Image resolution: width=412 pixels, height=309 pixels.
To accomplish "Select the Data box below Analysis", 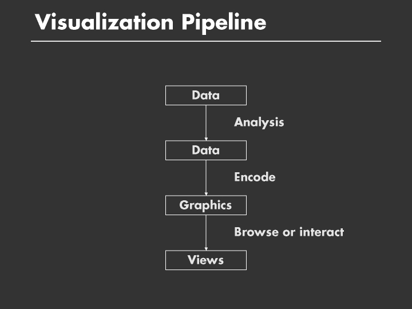I will (x=206, y=150).
